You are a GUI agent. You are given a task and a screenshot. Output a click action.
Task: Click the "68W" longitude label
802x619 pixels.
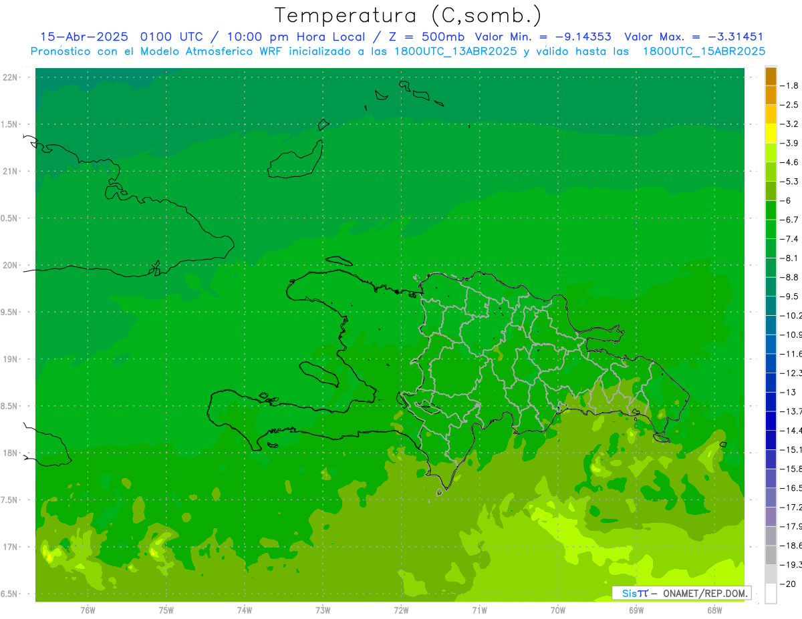pyautogui.click(x=714, y=610)
